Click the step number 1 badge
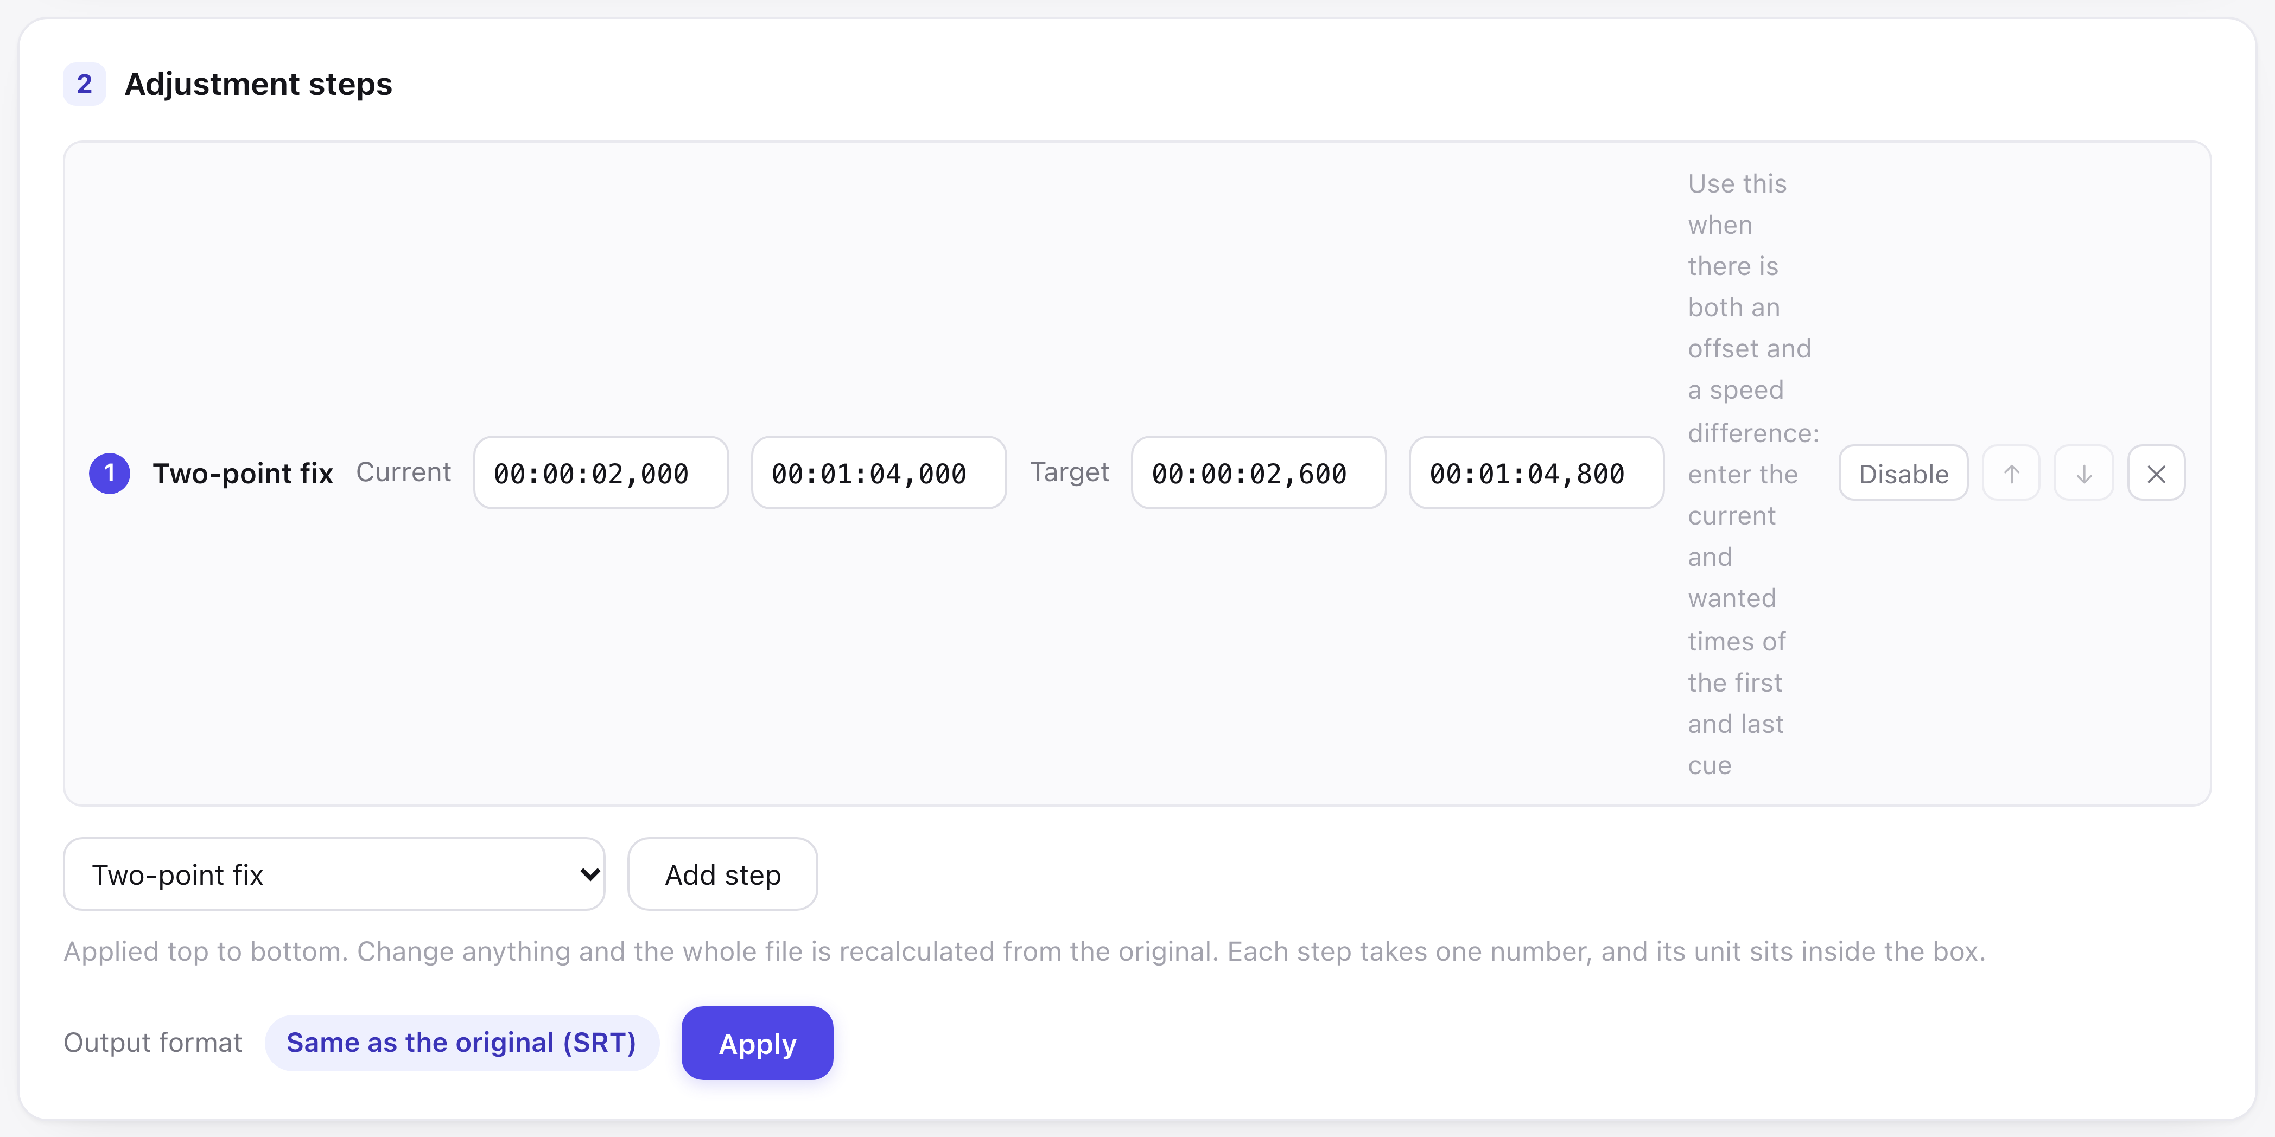The image size is (2275, 1137). (x=110, y=473)
